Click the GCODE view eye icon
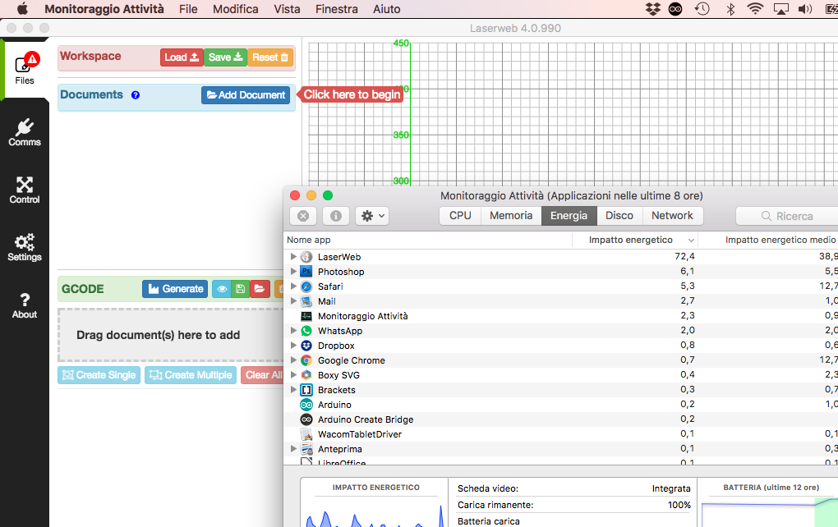 coord(222,289)
